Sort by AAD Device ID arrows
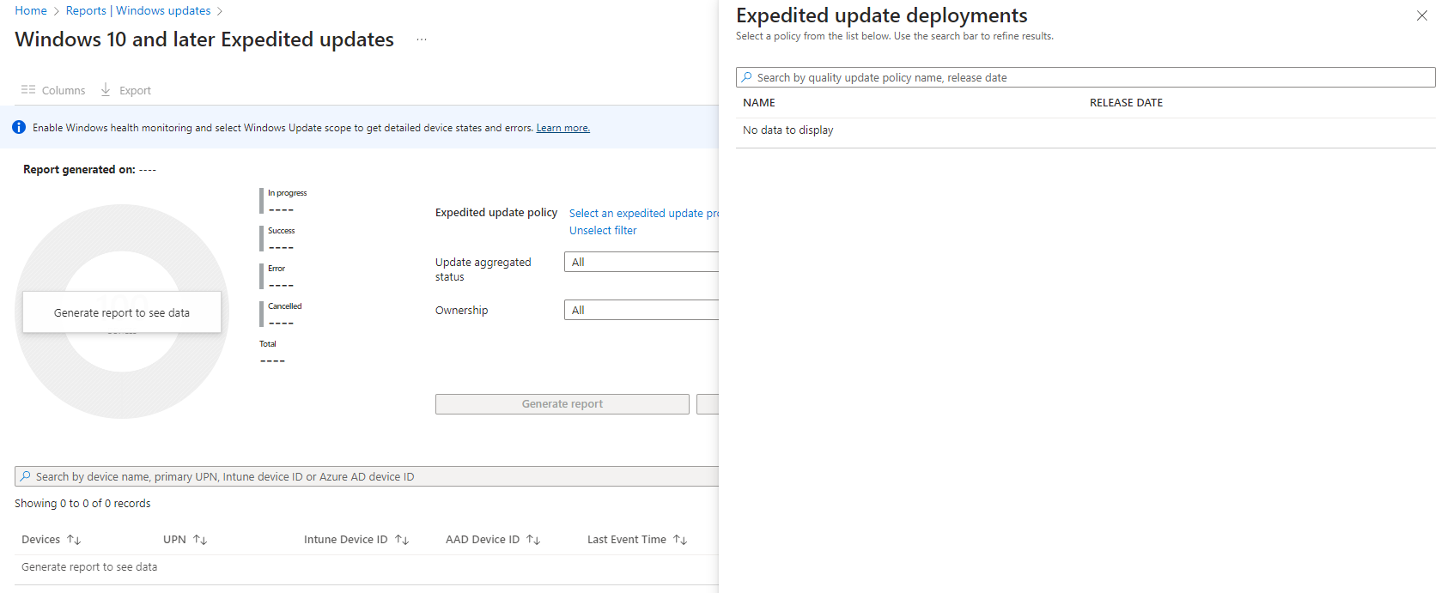 [x=533, y=540]
